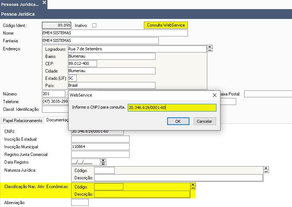Cancel the WebService dialog
This screenshot has width=292, height=207.
point(205,121)
